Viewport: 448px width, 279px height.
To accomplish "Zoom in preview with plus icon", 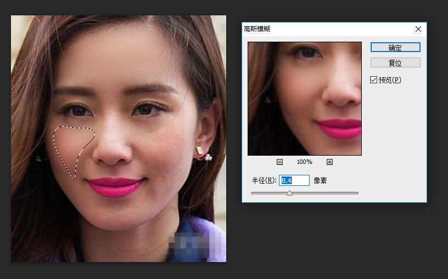I will [x=329, y=162].
